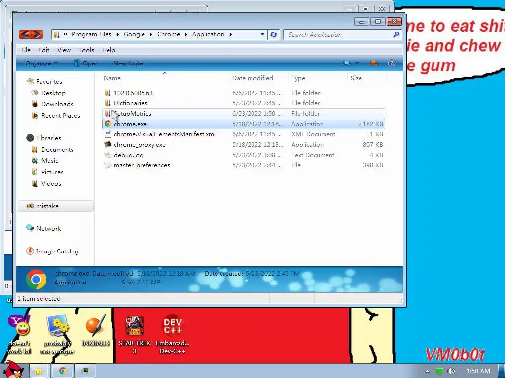The width and height of the screenshot is (505, 378).
Task: Open the File menu
Action: point(26,50)
